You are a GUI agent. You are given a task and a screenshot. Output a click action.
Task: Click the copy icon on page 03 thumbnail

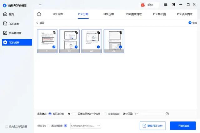(99, 33)
